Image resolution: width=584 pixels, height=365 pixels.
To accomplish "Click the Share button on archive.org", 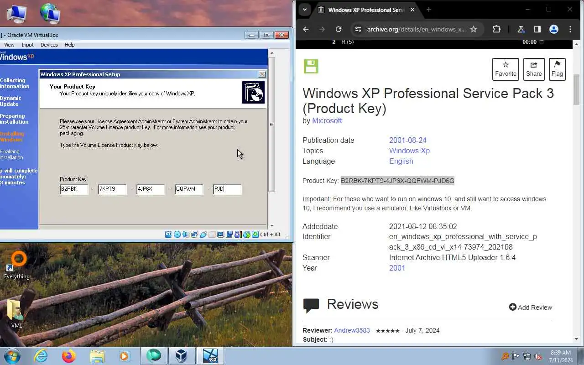I will (534, 69).
